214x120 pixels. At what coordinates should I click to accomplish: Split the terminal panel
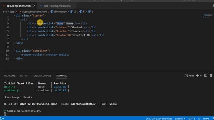206,76
